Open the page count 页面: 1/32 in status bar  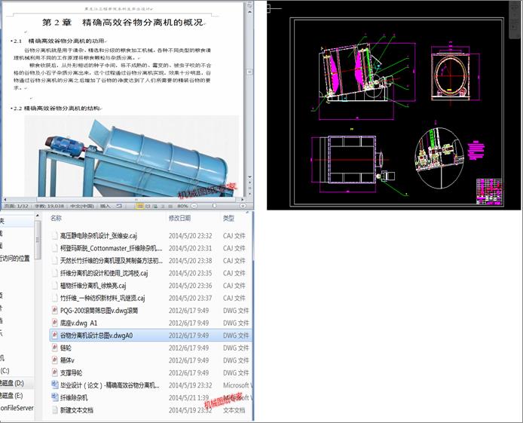coord(17,206)
